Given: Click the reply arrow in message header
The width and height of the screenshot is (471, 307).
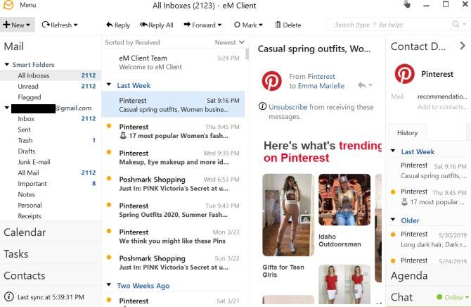Looking at the screenshot, I should 361,85.
